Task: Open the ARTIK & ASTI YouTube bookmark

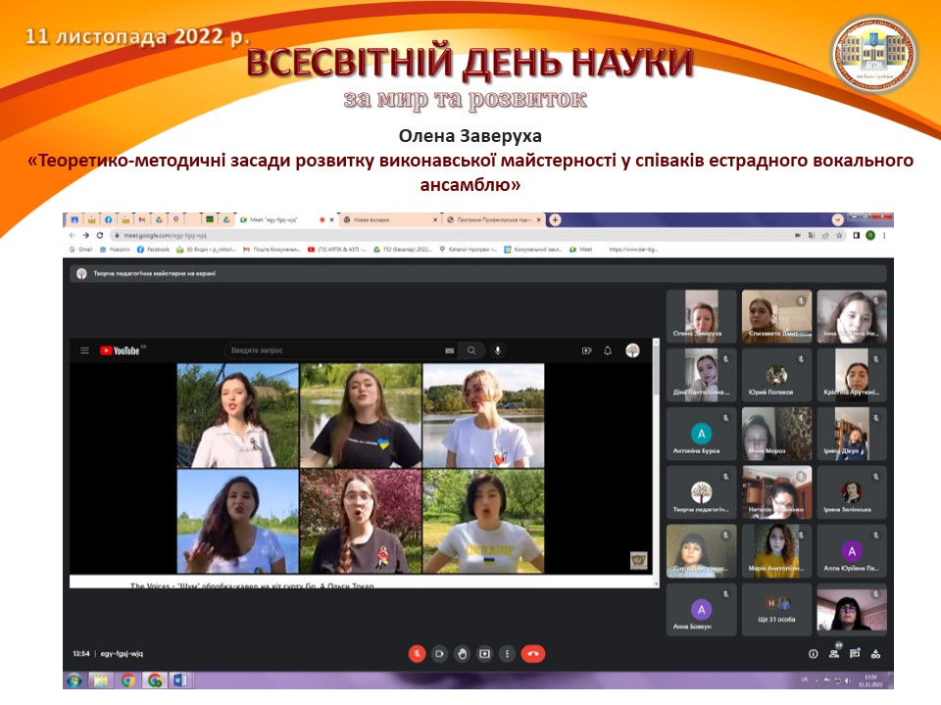Action: tap(336, 250)
